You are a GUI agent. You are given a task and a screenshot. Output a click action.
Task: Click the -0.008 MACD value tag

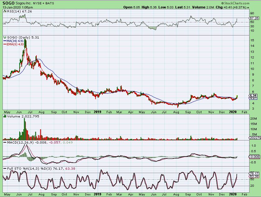[x=254, y=157]
